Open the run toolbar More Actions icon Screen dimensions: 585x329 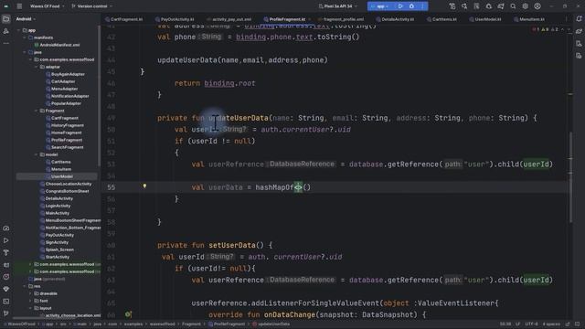coord(422,6)
